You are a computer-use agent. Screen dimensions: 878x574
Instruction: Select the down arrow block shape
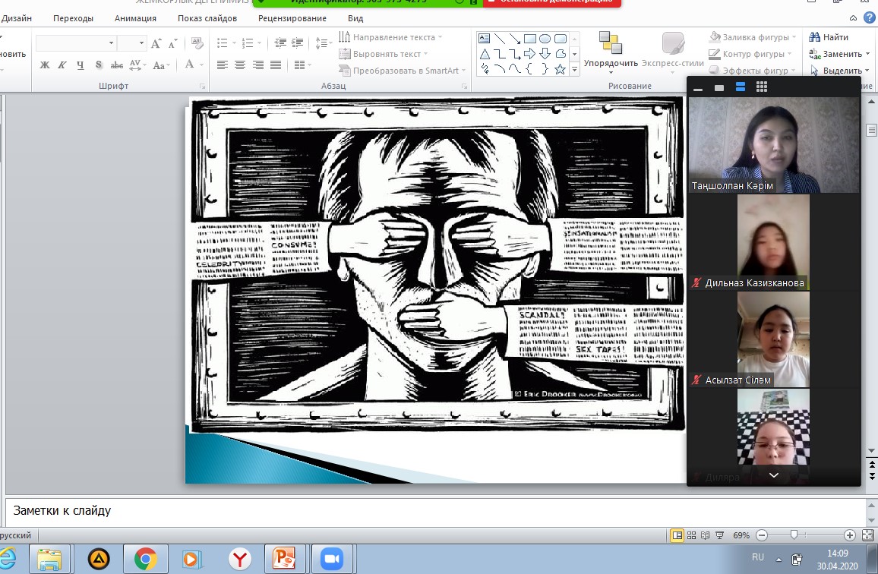coord(545,54)
